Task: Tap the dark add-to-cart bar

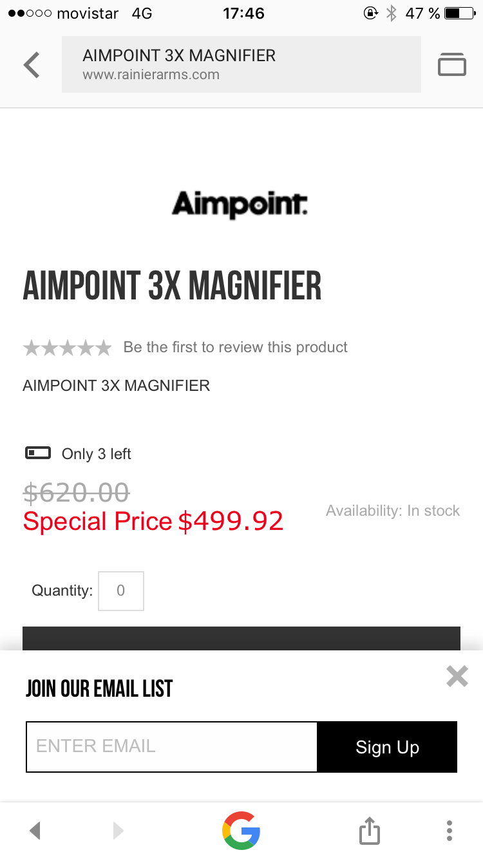Action: click(x=241, y=639)
